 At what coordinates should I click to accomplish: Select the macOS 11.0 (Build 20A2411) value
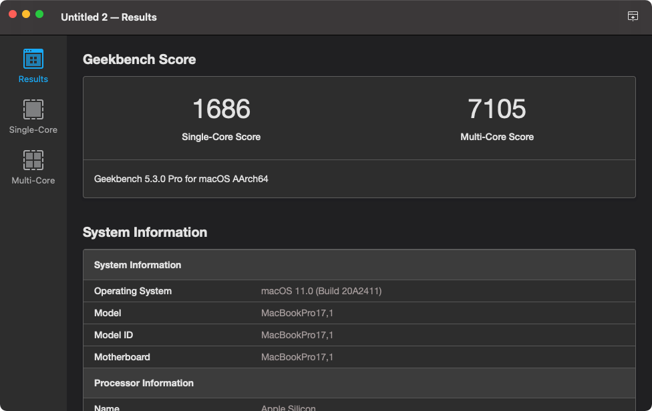[321, 291]
